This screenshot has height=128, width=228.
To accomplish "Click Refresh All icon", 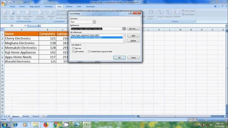I will click(51, 14).
